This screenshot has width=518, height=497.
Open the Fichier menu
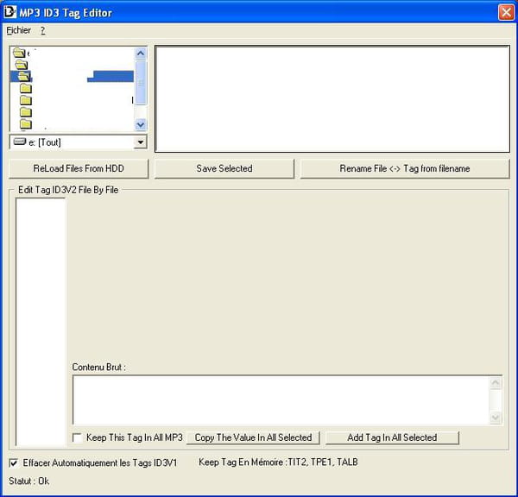(18, 30)
